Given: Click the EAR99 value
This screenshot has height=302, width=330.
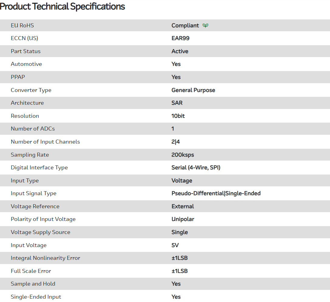Looking at the screenshot, I should pos(180,38).
